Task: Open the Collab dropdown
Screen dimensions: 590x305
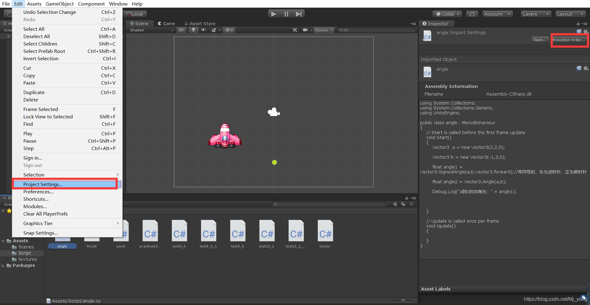Action: (447, 14)
